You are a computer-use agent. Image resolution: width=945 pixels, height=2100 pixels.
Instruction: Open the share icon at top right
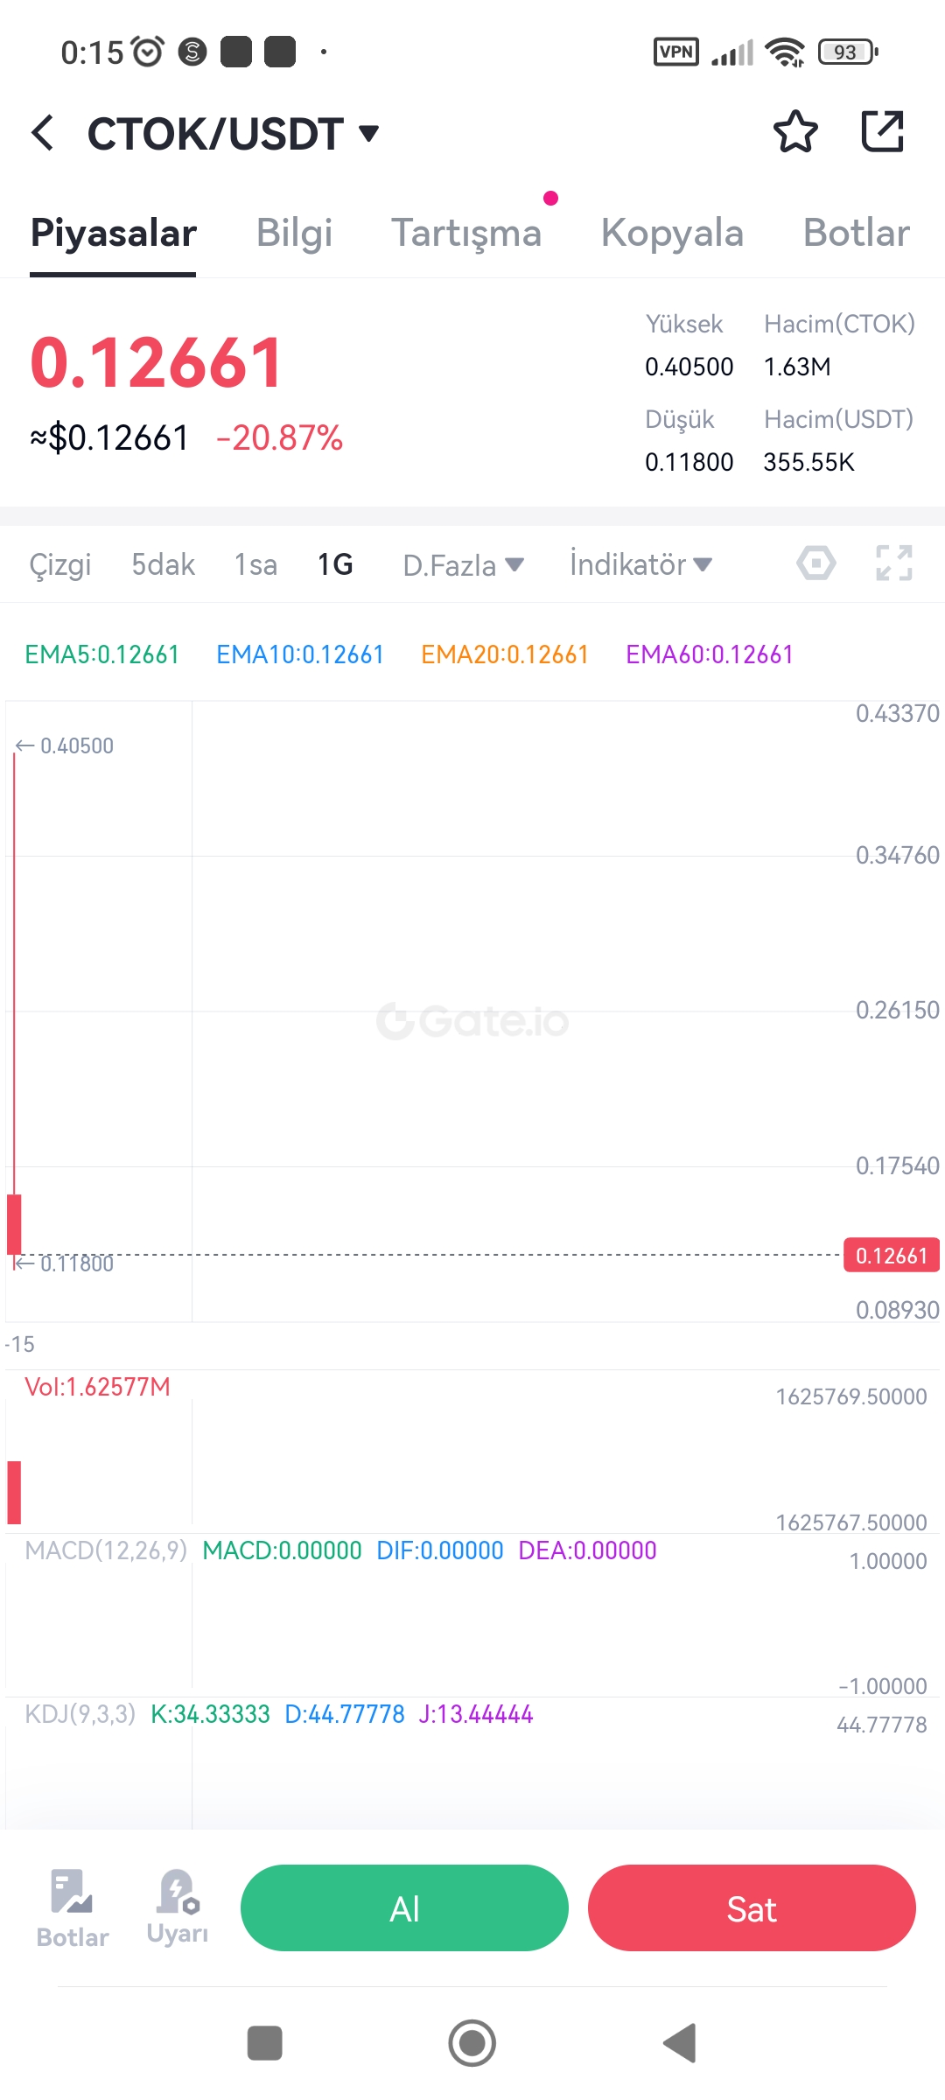coord(882,131)
